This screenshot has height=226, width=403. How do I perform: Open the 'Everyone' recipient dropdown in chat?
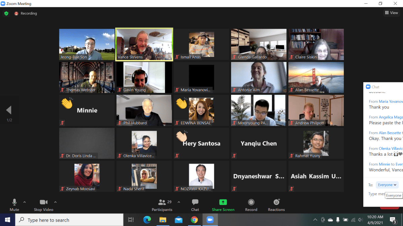pyautogui.click(x=387, y=185)
